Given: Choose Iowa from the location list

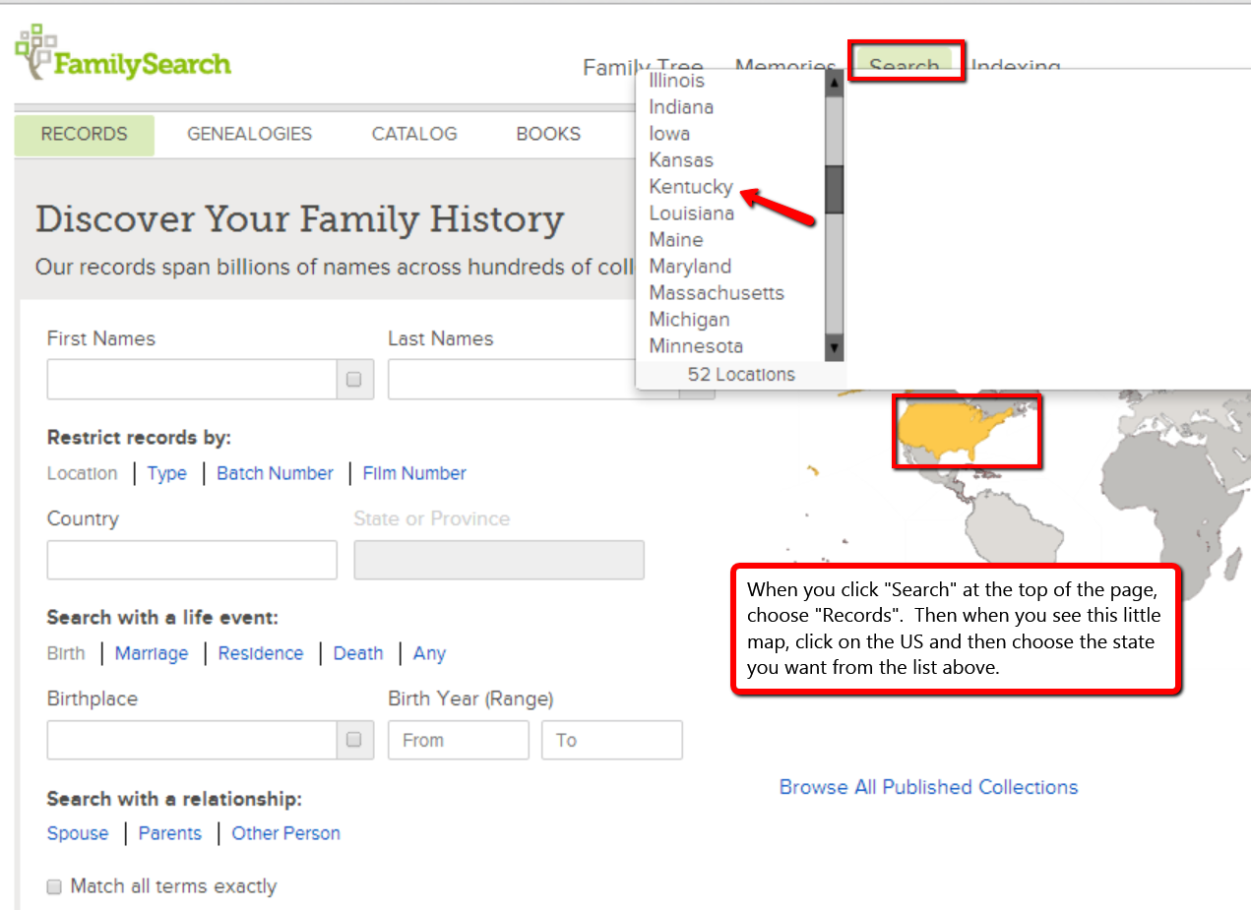Looking at the screenshot, I should [669, 134].
